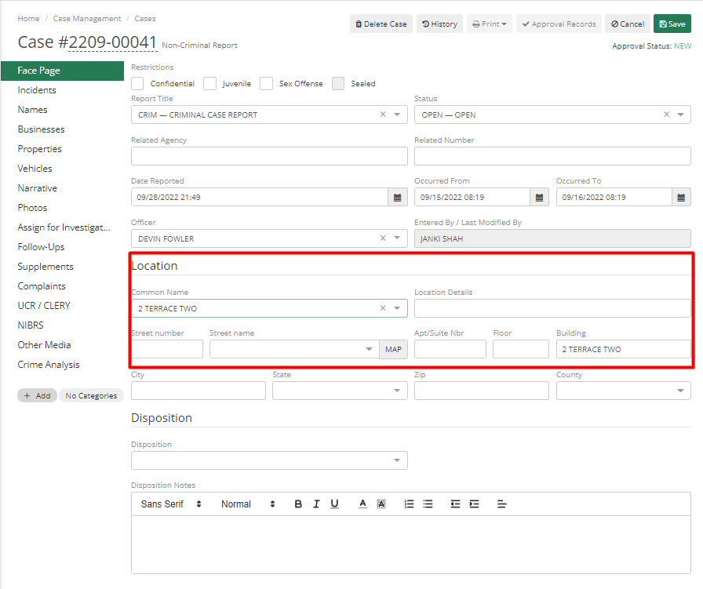
Task: Open the Disposition dropdown
Action: [x=397, y=460]
